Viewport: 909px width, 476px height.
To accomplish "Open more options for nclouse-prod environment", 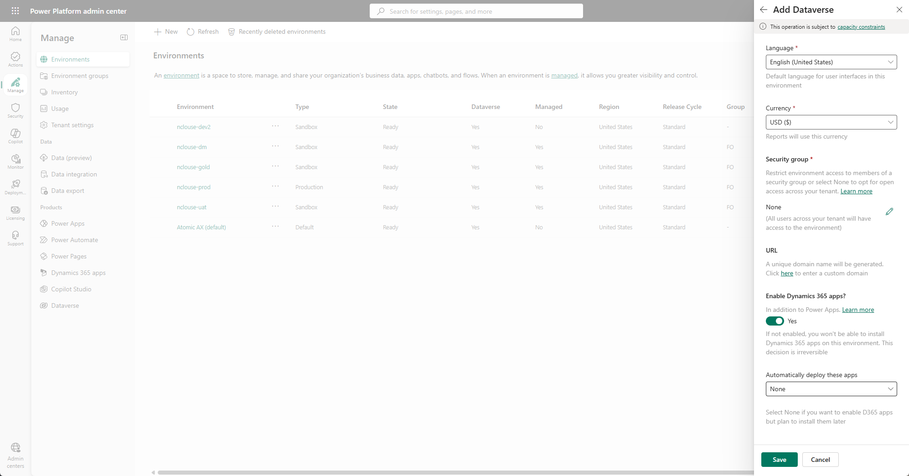I will click(275, 186).
